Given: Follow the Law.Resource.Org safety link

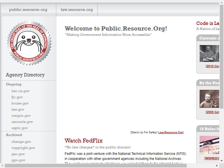Looking at the screenshot, I should (171, 132).
